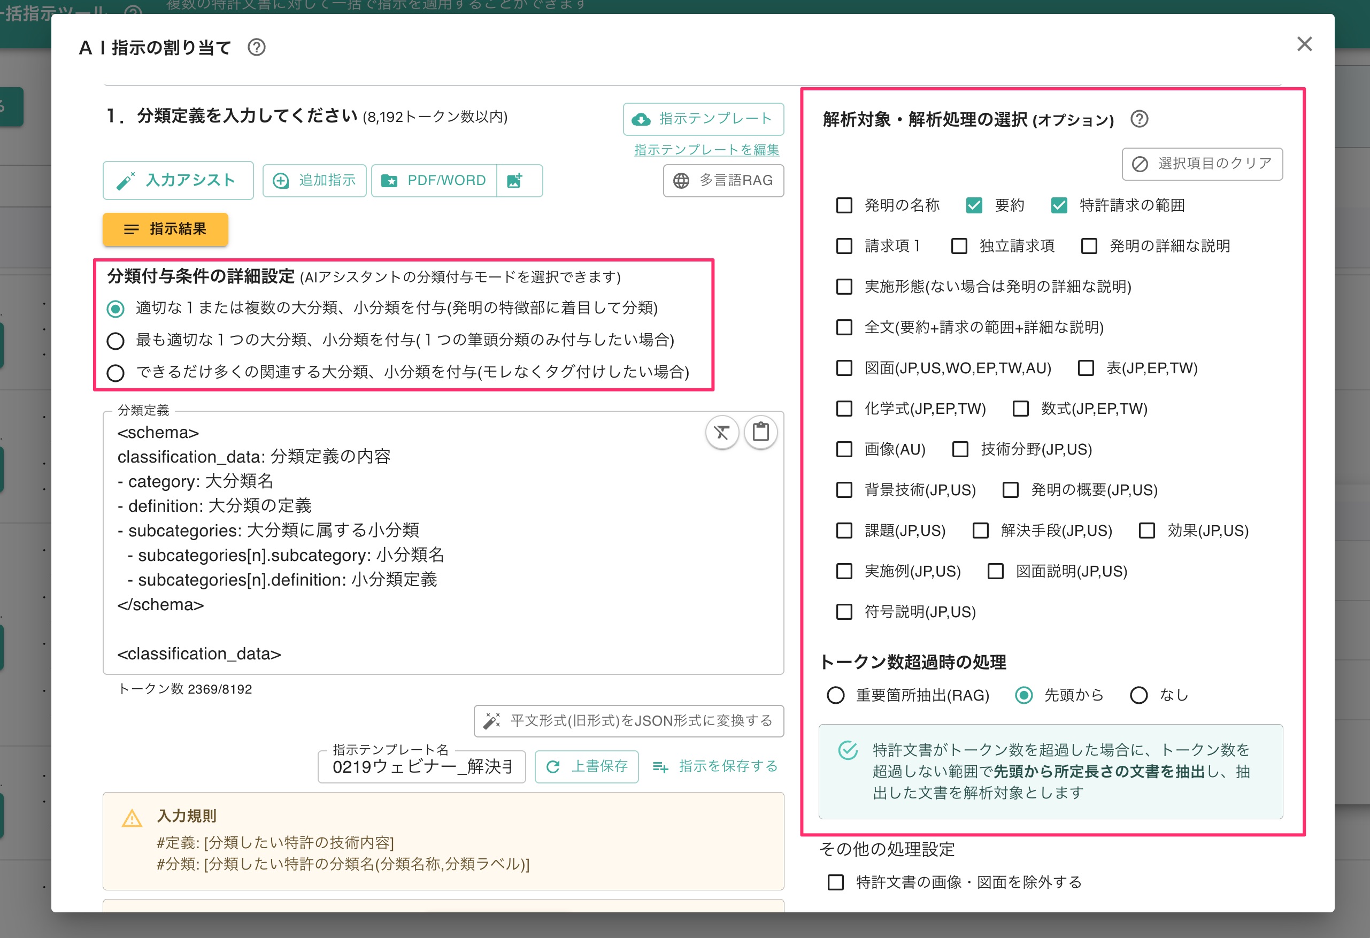Check 背景技術(JP,US) checkbox

pos(844,490)
